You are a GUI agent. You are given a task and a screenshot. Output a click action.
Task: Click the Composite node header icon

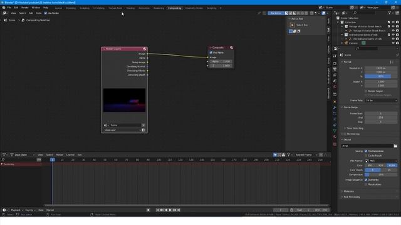pos(231,47)
